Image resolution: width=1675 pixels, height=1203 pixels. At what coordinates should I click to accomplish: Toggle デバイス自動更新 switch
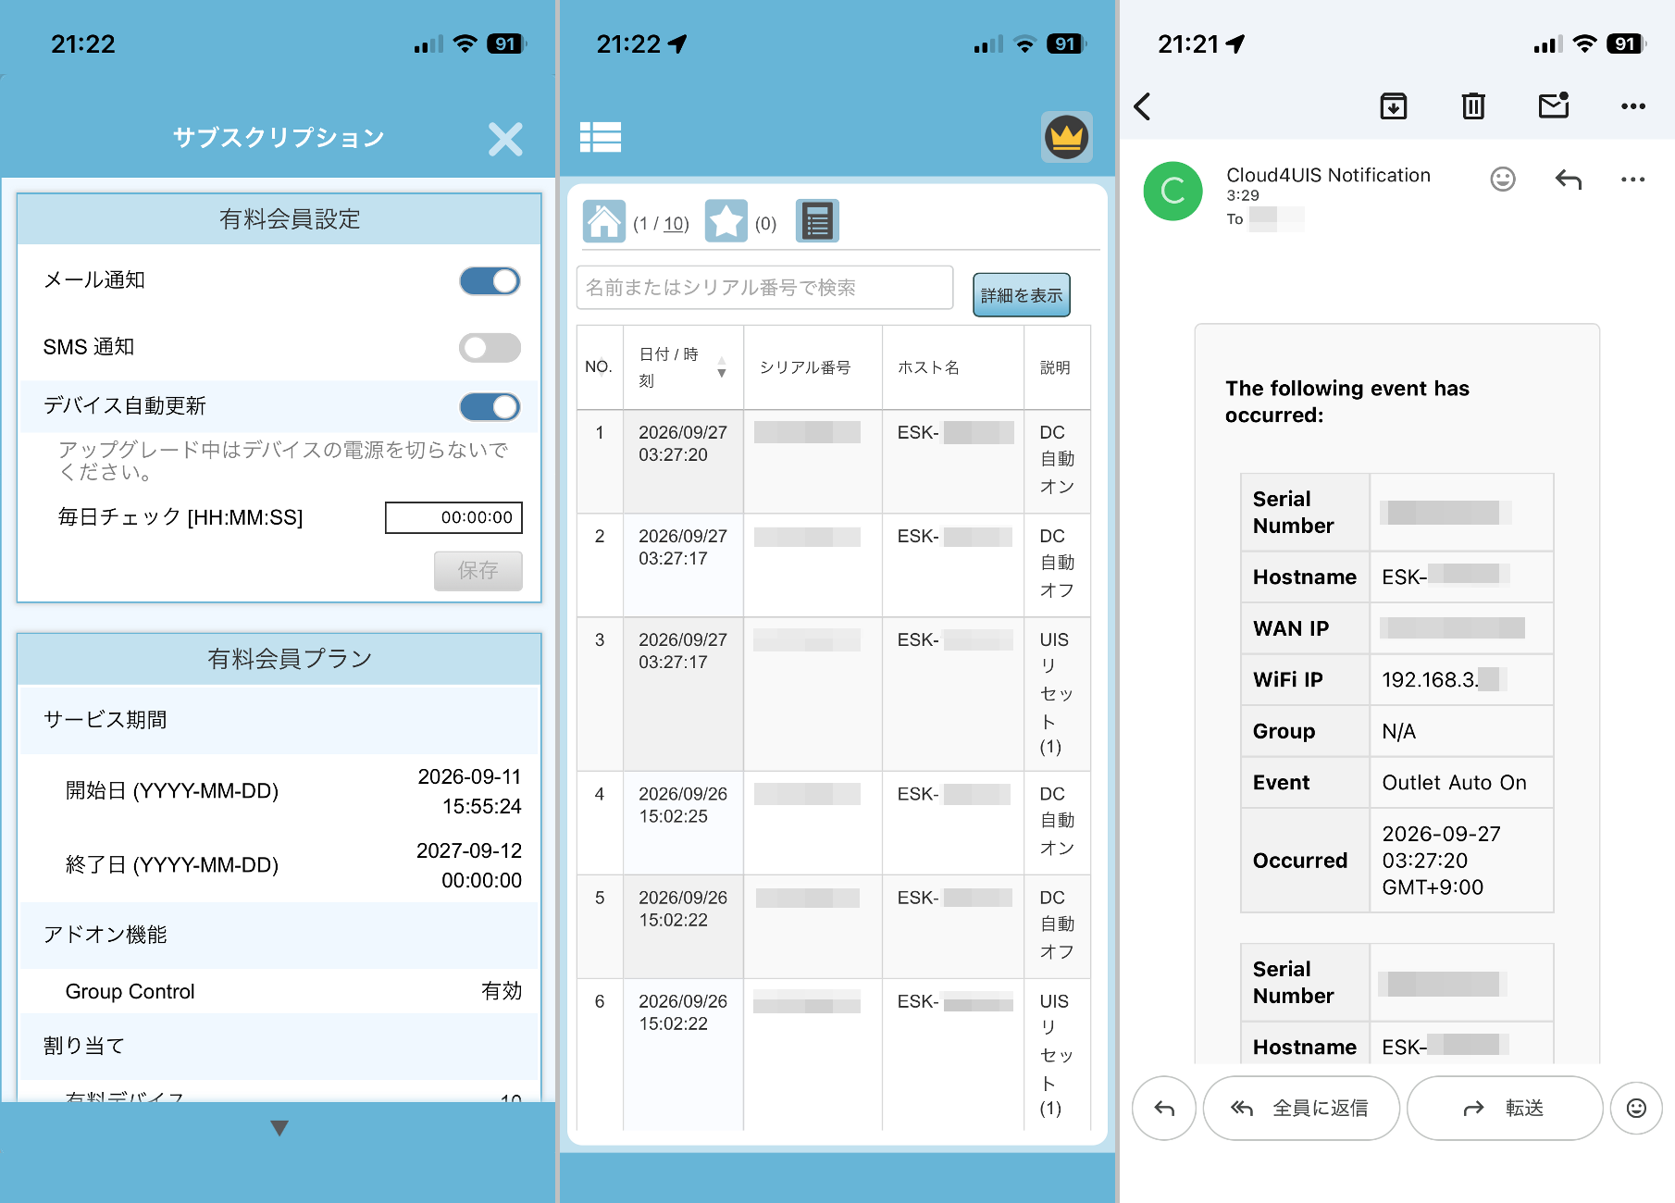(x=490, y=406)
